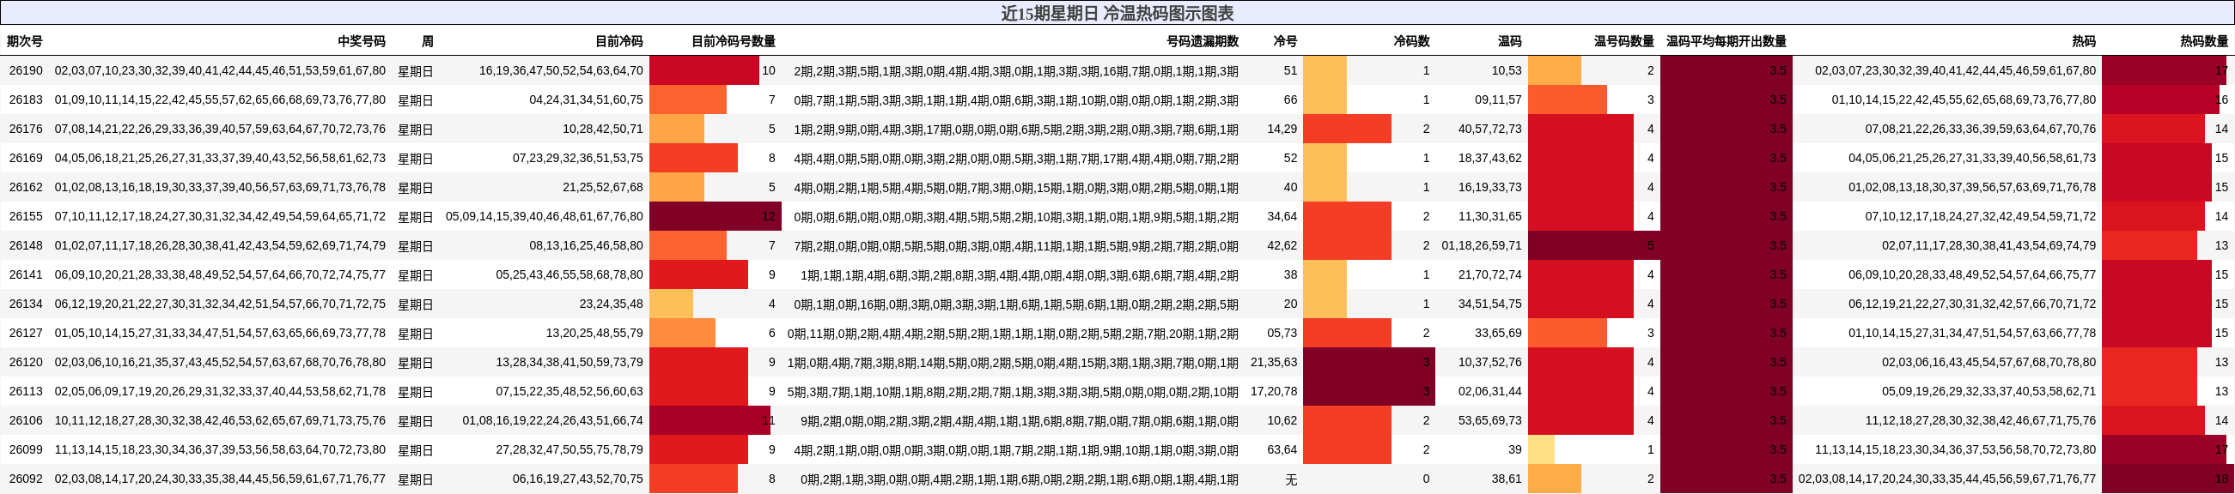This screenshot has height=494, width=2235.
Task: Click the 目前冷码 column header
Action: pos(619,40)
